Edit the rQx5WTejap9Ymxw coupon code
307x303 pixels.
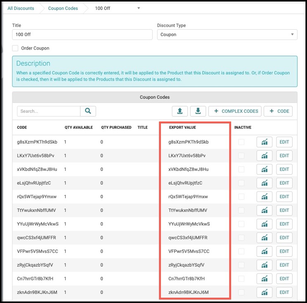tap(284, 196)
